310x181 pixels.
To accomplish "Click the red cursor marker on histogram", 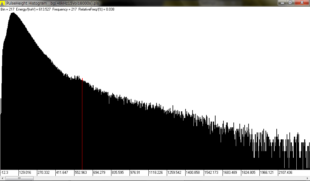I will pos(82,79).
